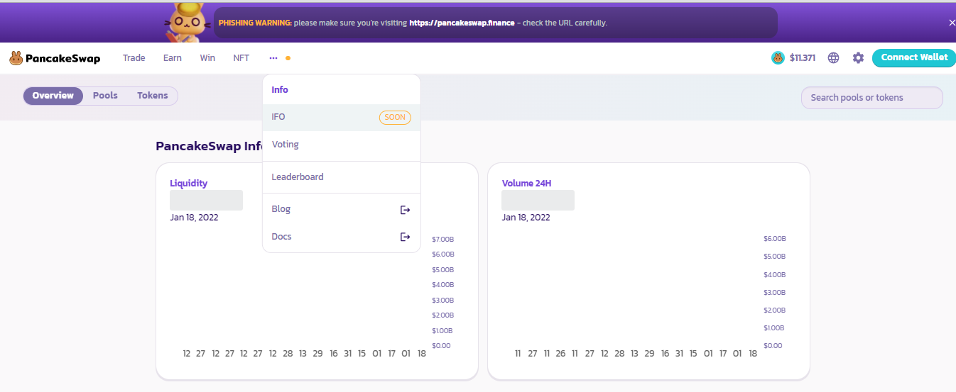956x392 pixels.
Task: Click the three-dots more menu
Action: point(273,58)
